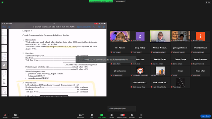Viewport: 212px width, 119px height.
Task: Select Cindy Andary participant tile
Action: 140,48
